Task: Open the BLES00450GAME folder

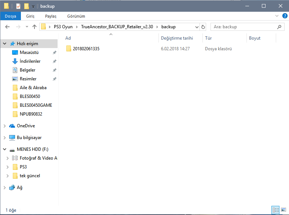Action: (36, 105)
